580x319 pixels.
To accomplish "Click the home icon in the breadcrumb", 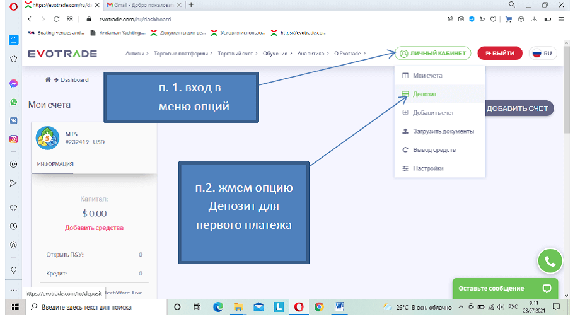I will point(47,80).
